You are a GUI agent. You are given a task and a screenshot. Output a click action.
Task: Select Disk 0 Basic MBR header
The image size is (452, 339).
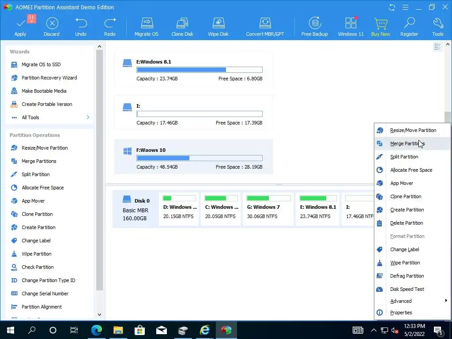(136, 209)
